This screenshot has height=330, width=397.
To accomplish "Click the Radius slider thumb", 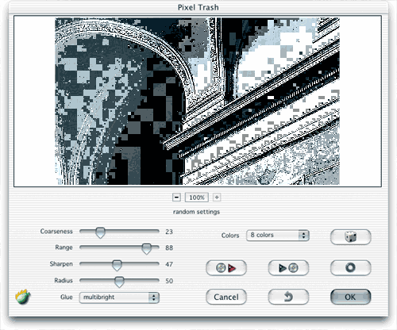I will [x=119, y=282].
